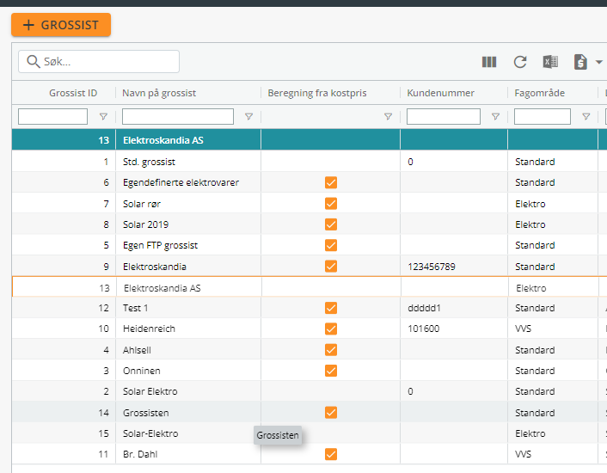Select the Solar-Elektro row name
Viewport: 607px width, 473px height.
click(x=150, y=433)
